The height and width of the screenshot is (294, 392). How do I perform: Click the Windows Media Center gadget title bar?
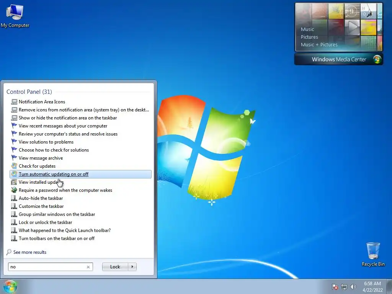[338, 59]
